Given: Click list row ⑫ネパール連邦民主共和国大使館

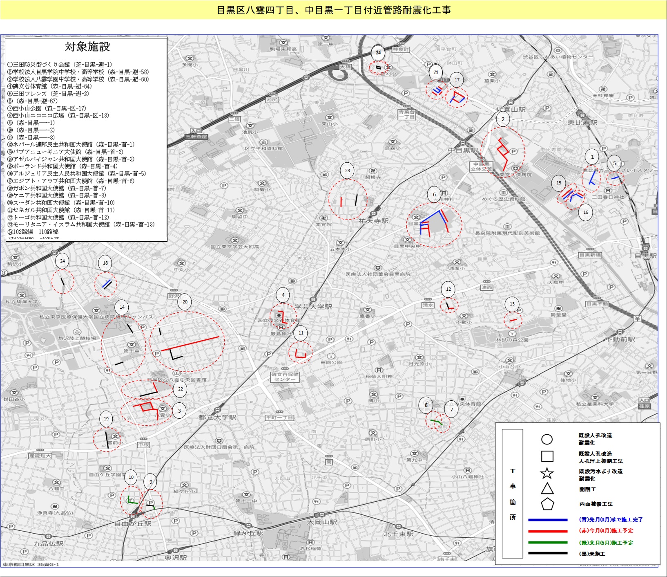Looking at the screenshot, I should pos(71,144).
